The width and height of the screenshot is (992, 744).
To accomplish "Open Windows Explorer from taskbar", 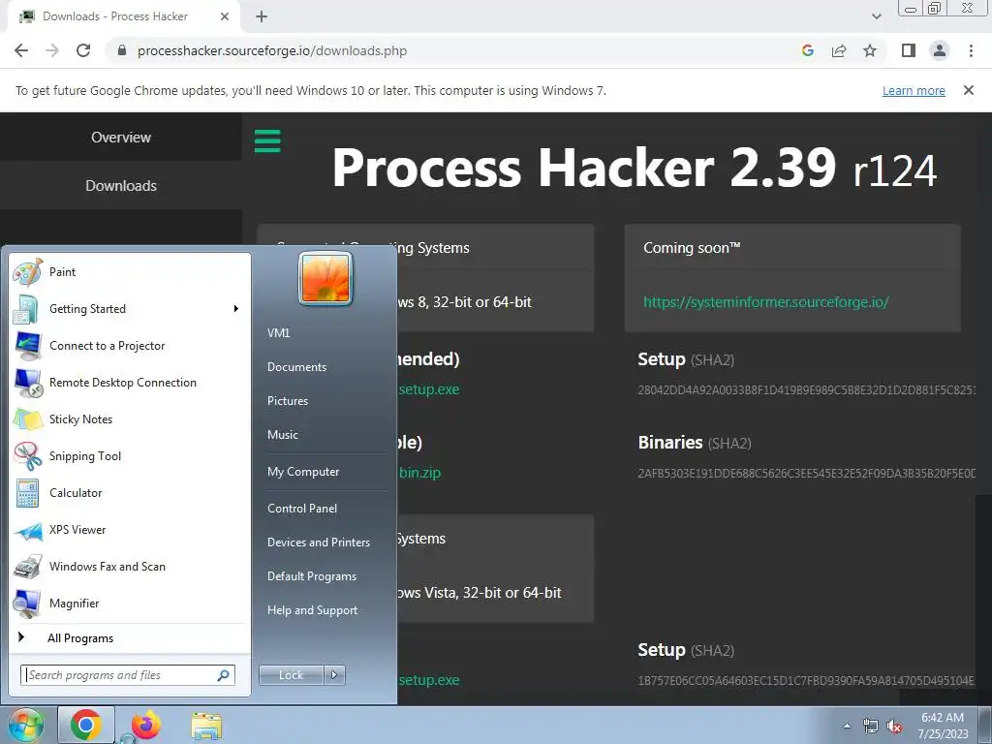I will (x=206, y=726).
